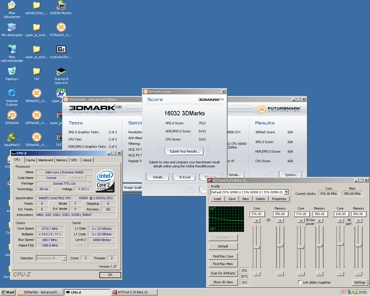
Task: Open the About tab in CPU-Z
Action: [87, 160]
